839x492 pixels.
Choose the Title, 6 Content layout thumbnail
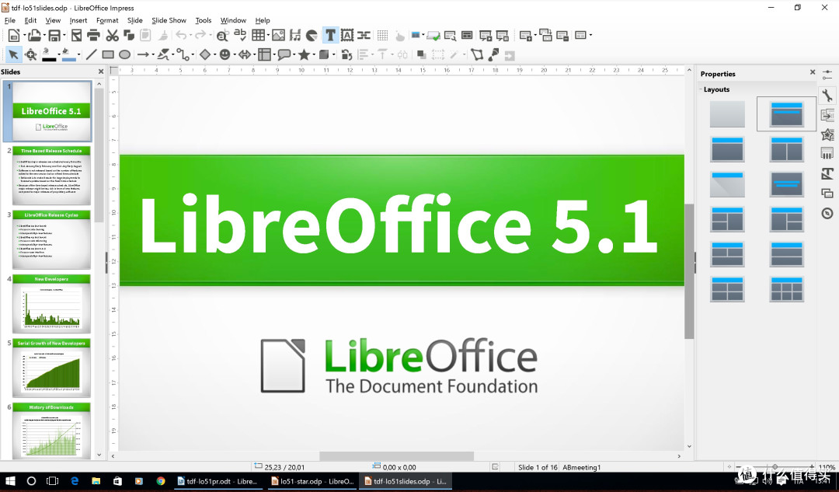[x=786, y=288]
